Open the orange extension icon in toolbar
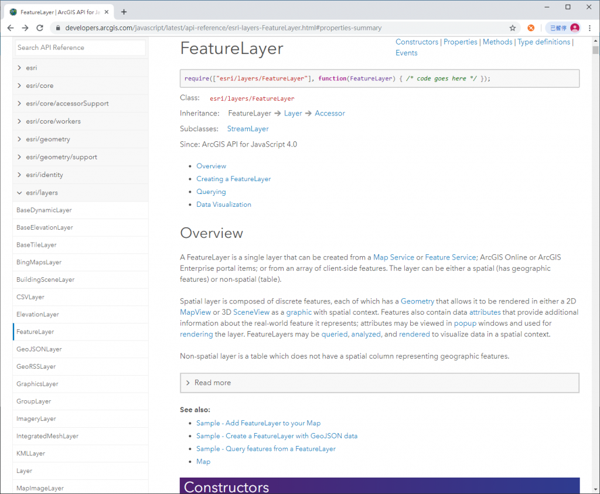 [x=531, y=28]
